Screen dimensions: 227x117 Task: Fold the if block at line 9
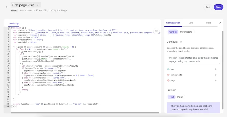tap(10, 47)
